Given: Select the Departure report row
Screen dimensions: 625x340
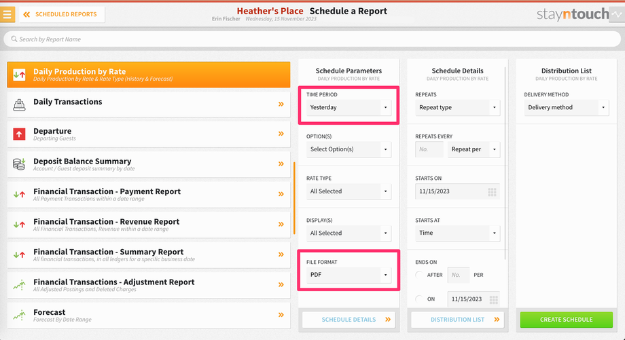Looking at the screenshot, I should (x=149, y=134).
